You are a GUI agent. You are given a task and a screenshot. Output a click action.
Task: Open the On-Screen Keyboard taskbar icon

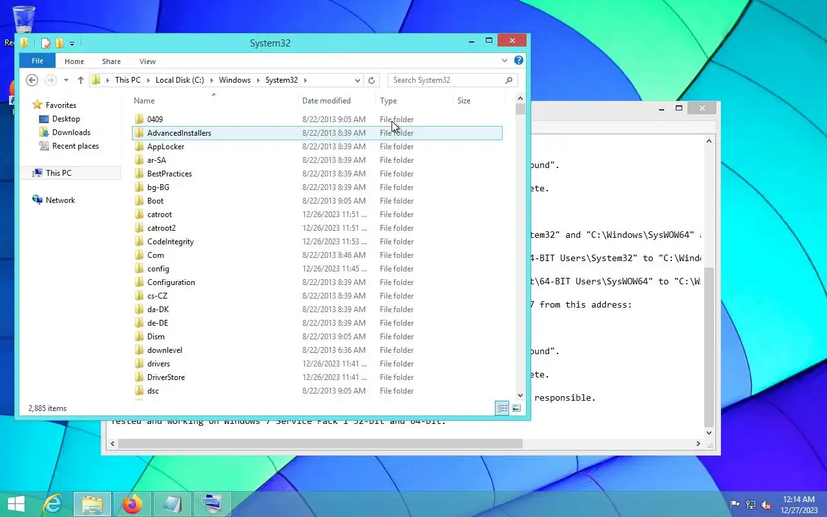click(x=212, y=504)
